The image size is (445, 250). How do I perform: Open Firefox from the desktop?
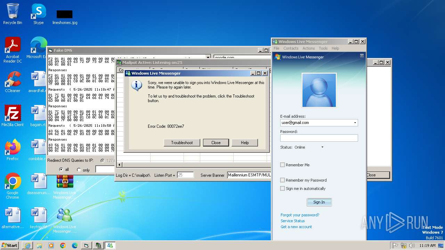(13, 150)
